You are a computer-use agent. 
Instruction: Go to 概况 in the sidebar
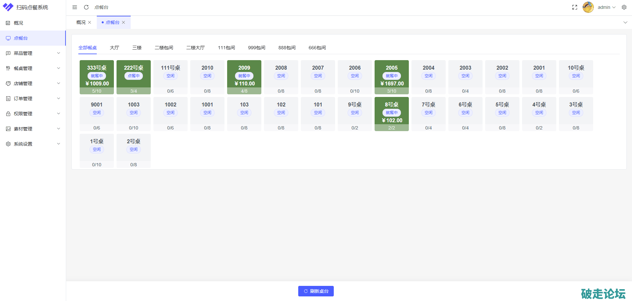pyautogui.click(x=18, y=23)
